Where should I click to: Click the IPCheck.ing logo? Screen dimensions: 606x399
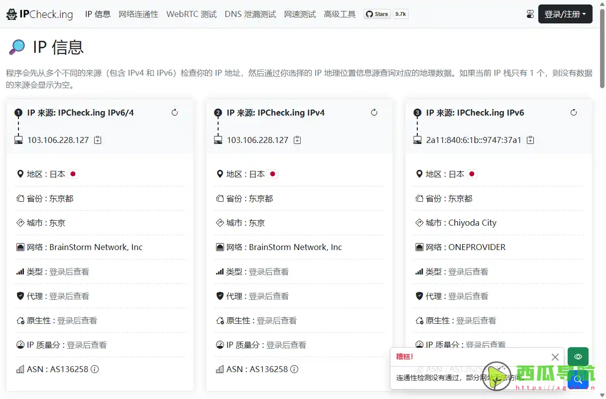[x=39, y=14]
